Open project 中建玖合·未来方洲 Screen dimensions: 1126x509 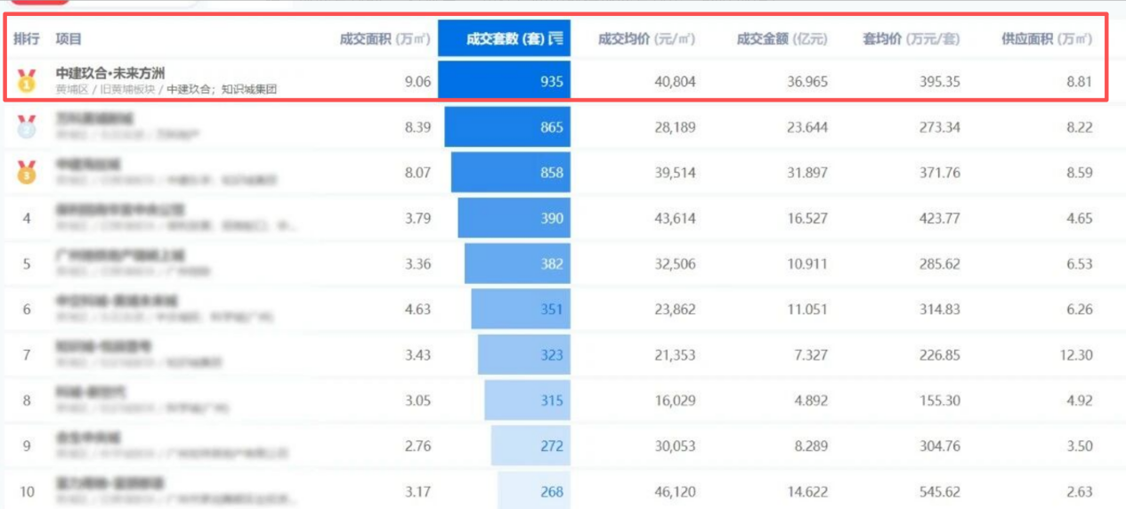coord(110,73)
